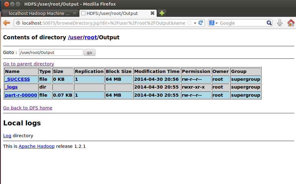Reload the current page
This screenshot has height=184, width=296.
(201, 23)
